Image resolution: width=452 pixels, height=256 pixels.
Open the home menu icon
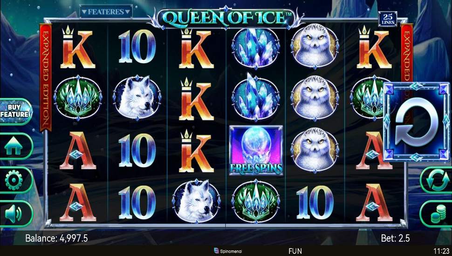13,146
